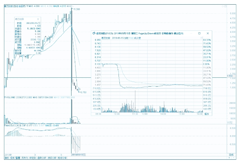Open 短线分析 short-term analysis tab
The width and height of the screenshot is (240, 163).
click(62, 158)
